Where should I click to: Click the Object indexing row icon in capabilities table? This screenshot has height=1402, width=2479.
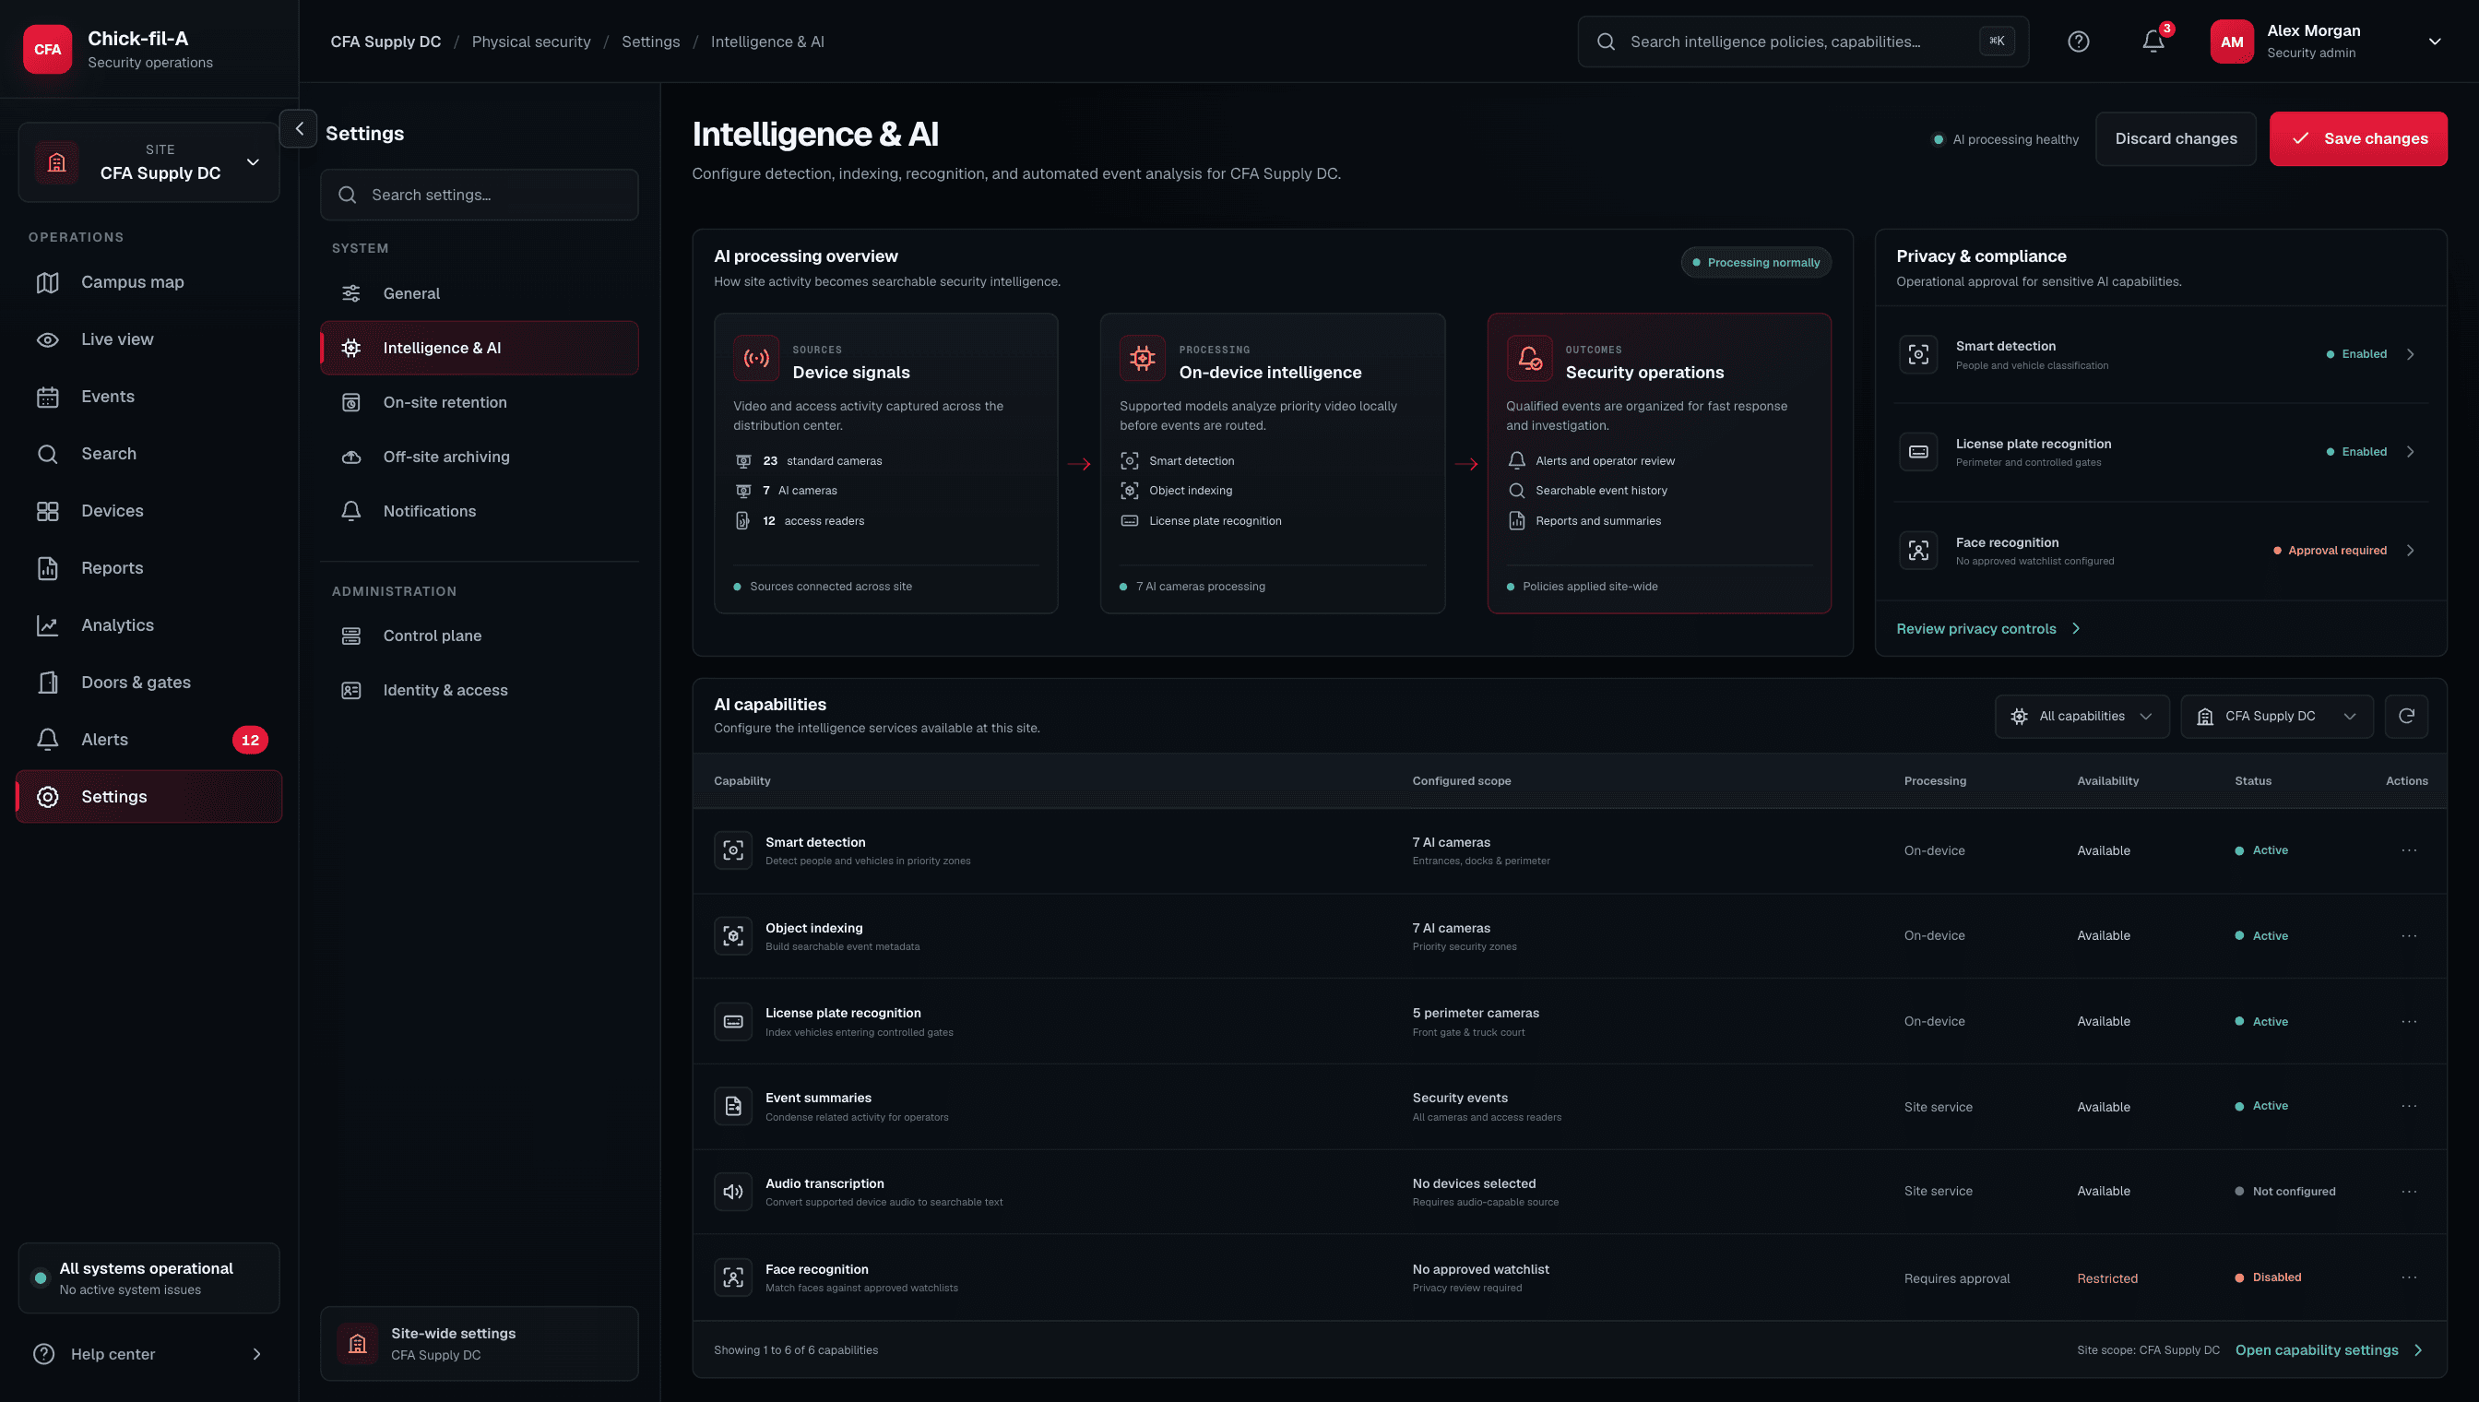[x=733, y=936]
